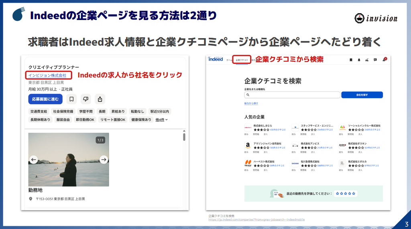Give a one-star rating in the 直近の勤務先 banner
The image size is (411, 229).
point(337,194)
